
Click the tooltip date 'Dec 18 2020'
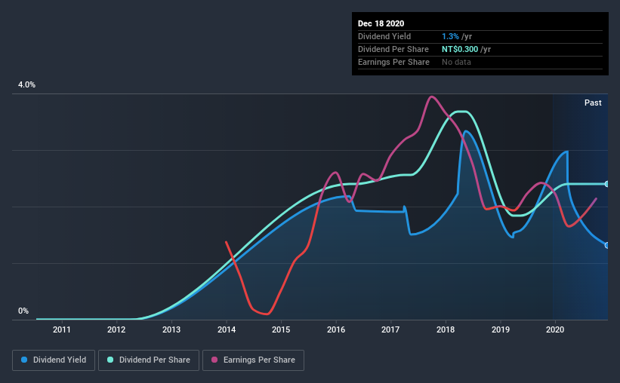click(x=381, y=23)
